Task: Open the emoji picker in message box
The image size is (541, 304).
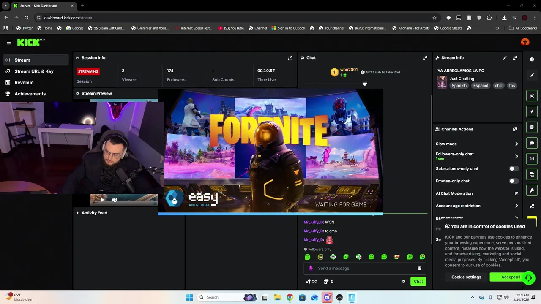Action: coord(419,268)
